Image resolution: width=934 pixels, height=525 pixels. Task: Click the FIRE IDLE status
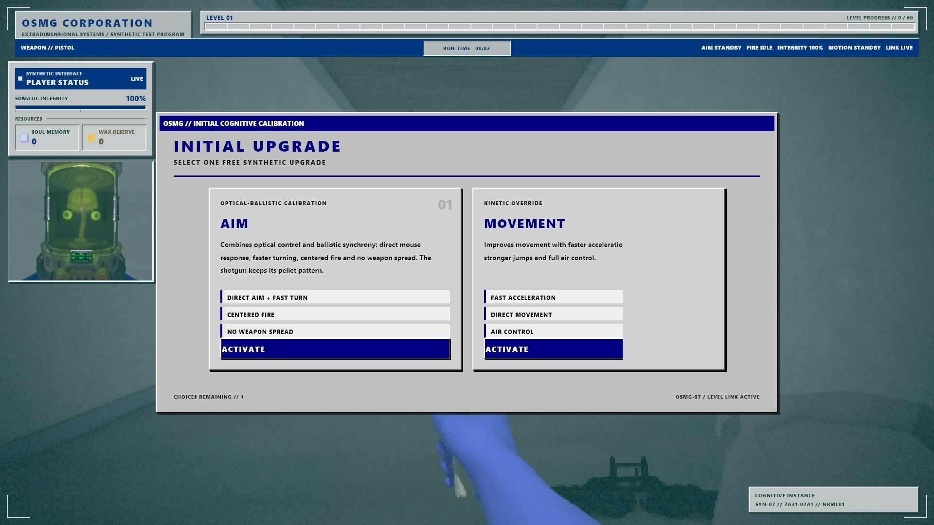[x=759, y=48]
